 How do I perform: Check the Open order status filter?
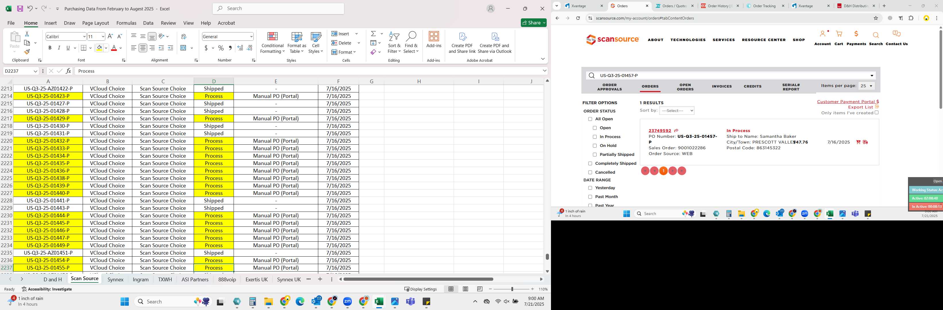click(x=595, y=128)
